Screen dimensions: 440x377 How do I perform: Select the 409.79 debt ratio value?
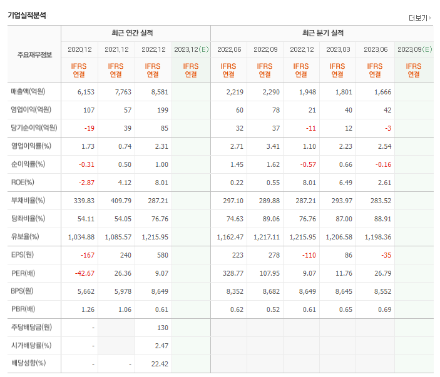coord(121,201)
